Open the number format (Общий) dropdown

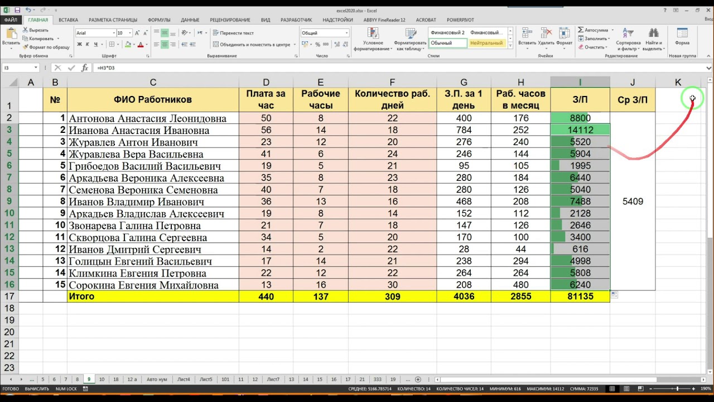(x=346, y=33)
